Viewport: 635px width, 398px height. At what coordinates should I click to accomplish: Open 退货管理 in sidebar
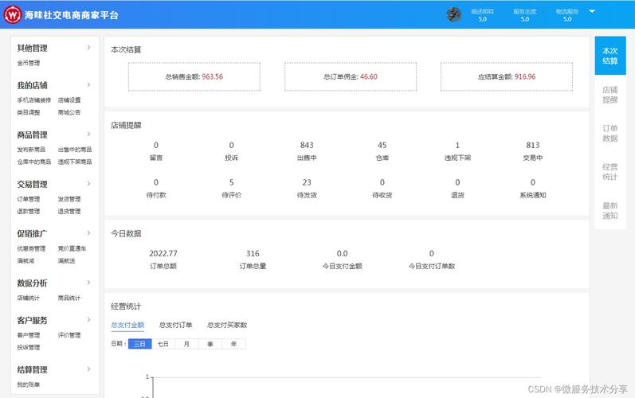point(69,211)
